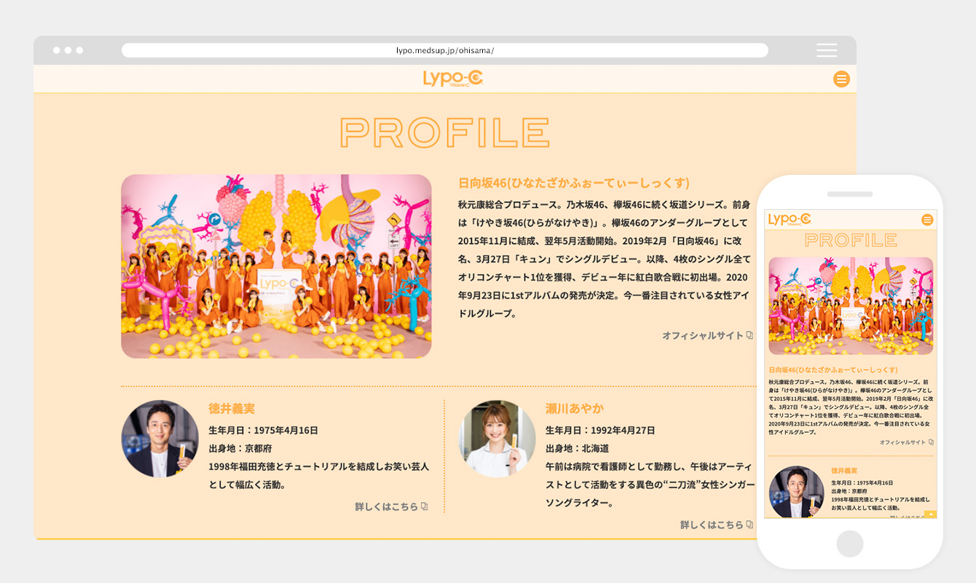Click the browser address bar showing lypo.medsup.jp/ohisama/
This screenshot has width=976, height=583.
pyautogui.click(x=445, y=50)
